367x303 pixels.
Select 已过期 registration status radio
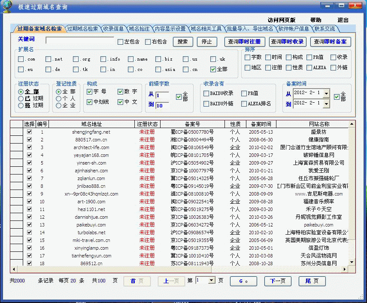pyautogui.click(x=21, y=98)
